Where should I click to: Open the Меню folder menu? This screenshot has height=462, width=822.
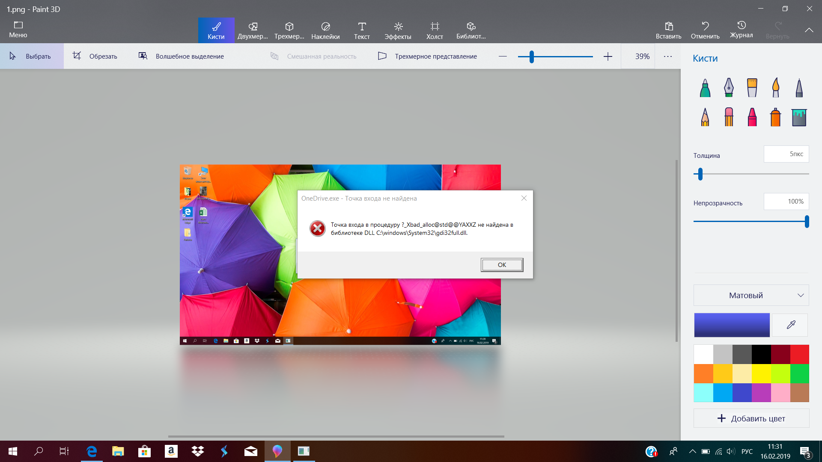(x=18, y=30)
